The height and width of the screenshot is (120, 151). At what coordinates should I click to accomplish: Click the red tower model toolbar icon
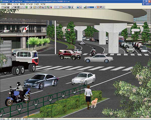tap(21, 7)
